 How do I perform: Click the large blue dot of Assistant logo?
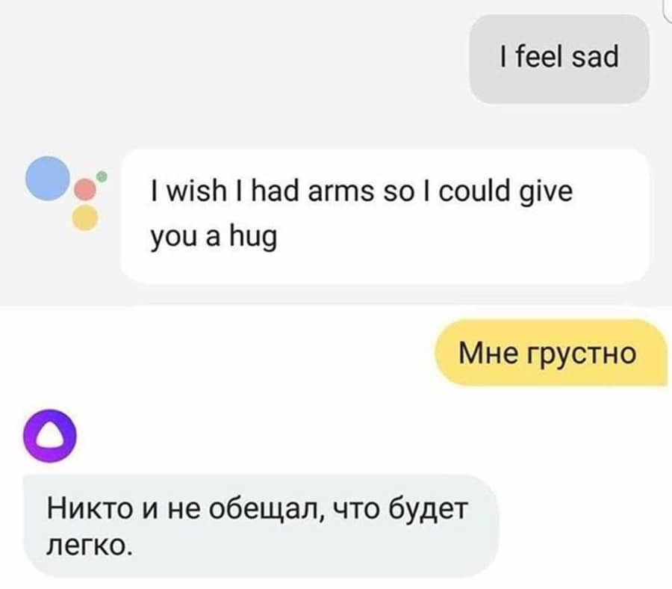(x=48, y=179)
